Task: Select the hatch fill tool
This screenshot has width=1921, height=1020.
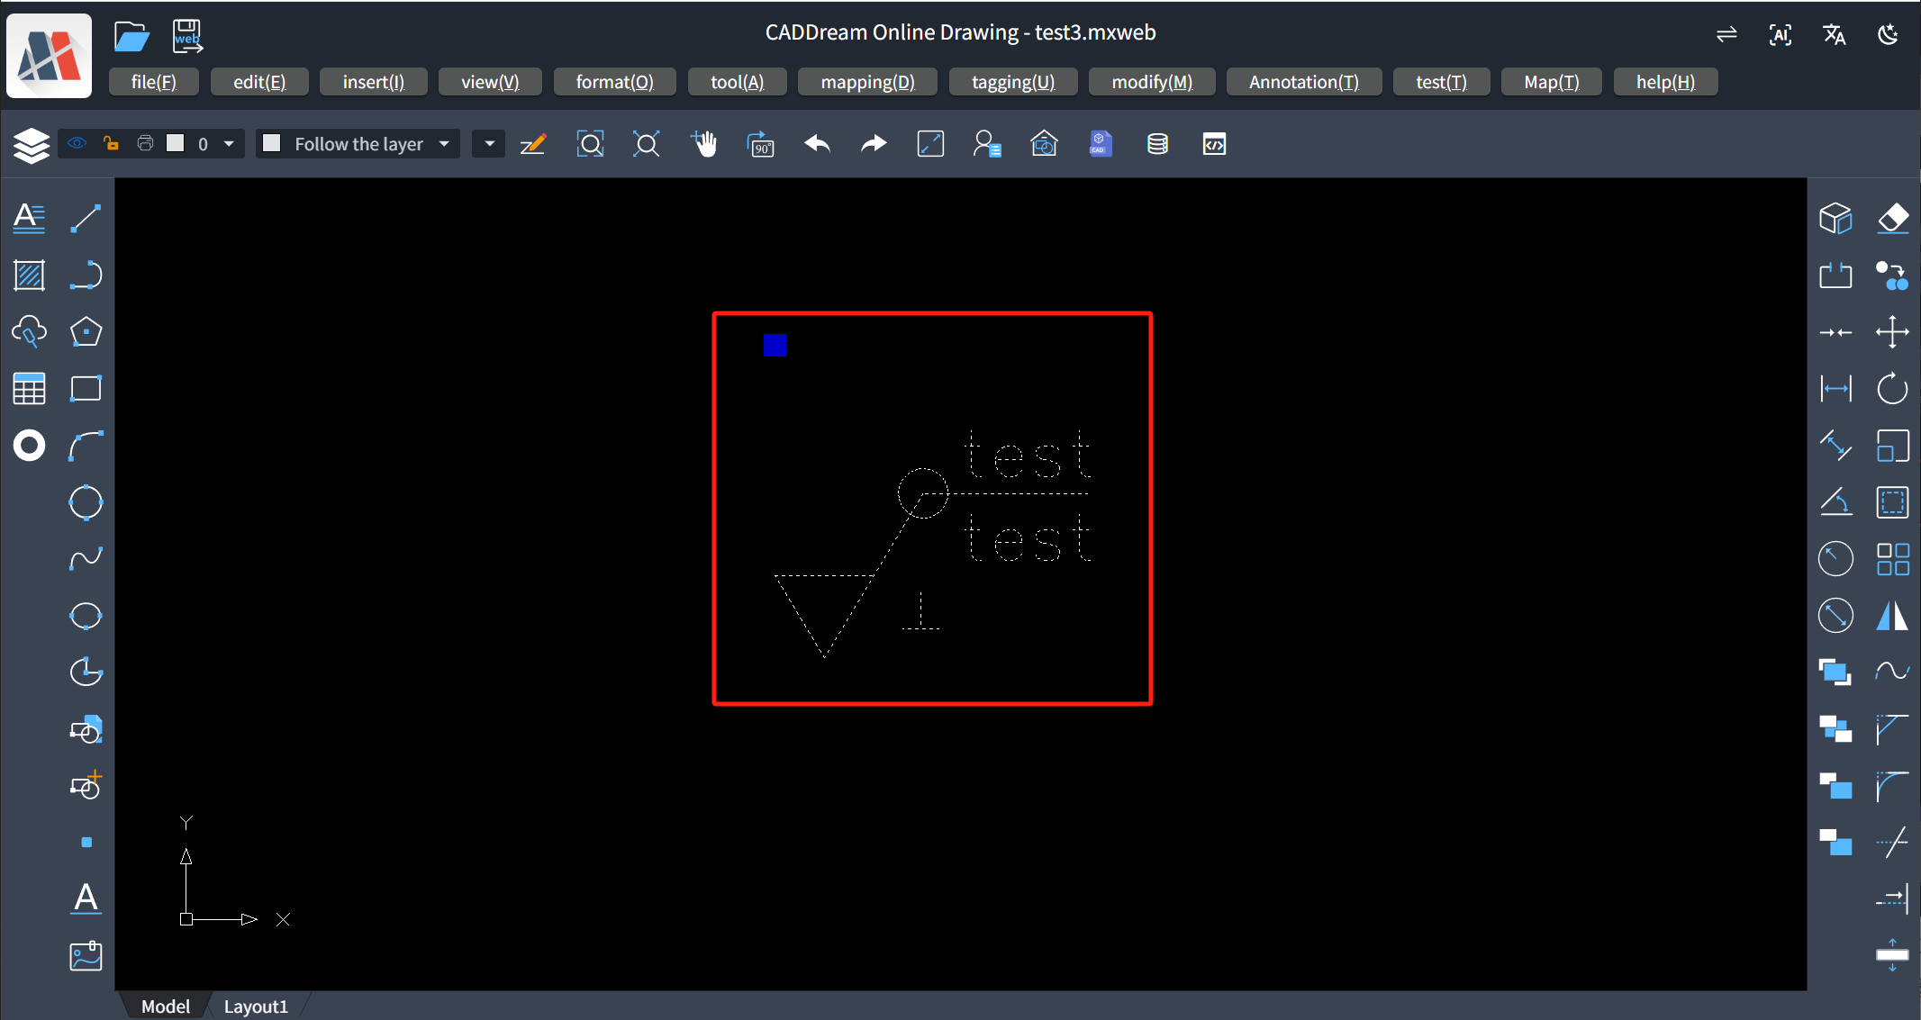Action: click(x=29, y=275)
